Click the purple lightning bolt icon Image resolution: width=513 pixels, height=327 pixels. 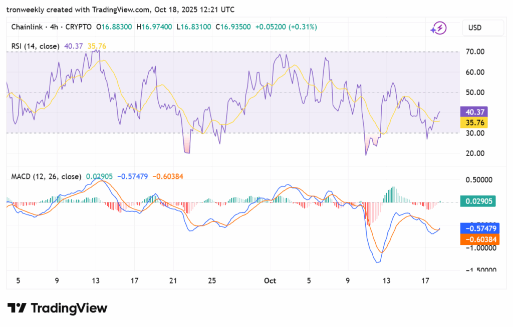(438, 28)
